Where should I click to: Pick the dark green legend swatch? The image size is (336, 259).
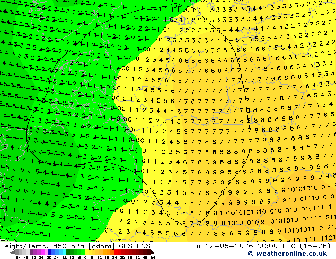click(68, 252)
